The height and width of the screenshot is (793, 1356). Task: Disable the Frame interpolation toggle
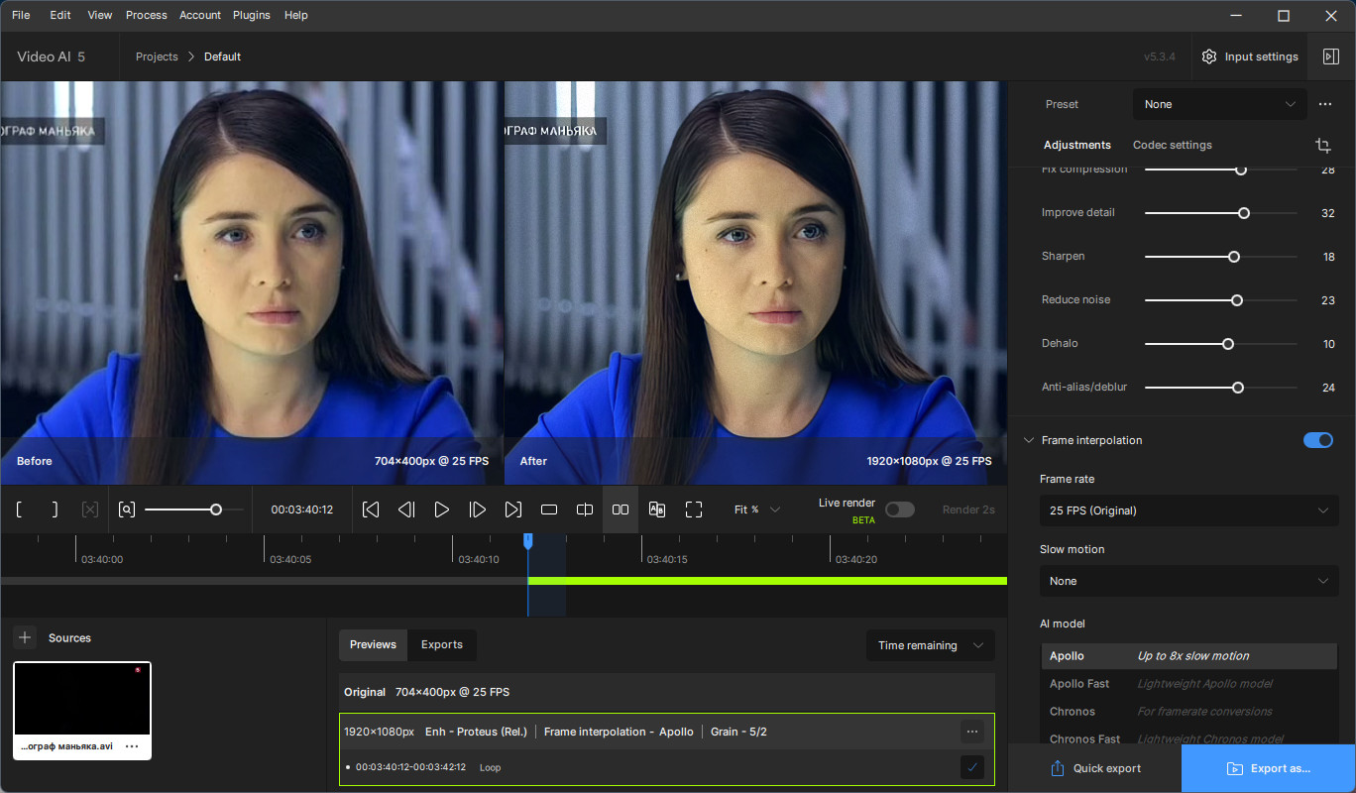(x=1317, y=440)
